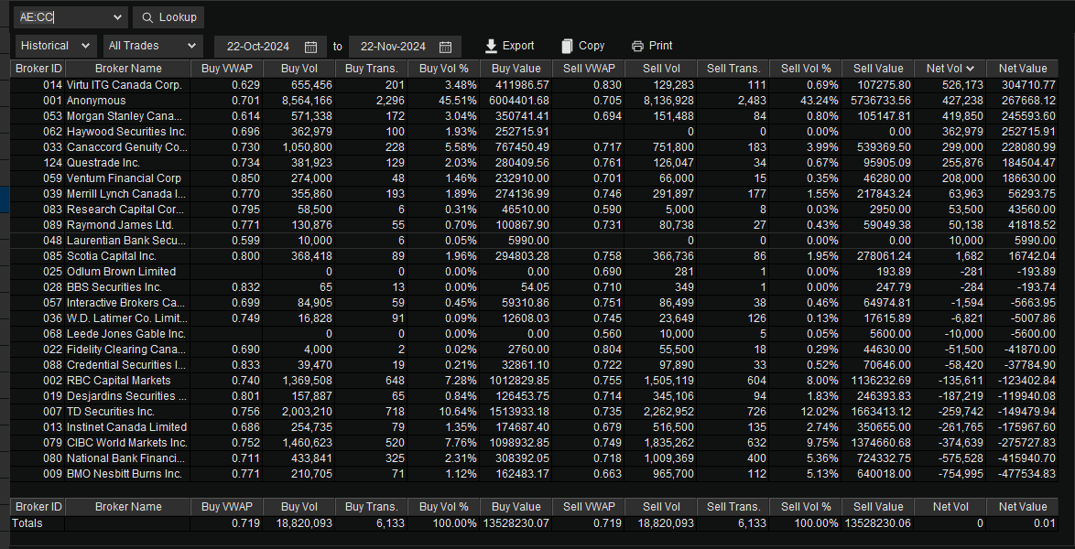Image resolution: width=1075 pixels, height=549 pixels.
Task: Sort by Sell Vol % column header
Action: tap(806, 69)
